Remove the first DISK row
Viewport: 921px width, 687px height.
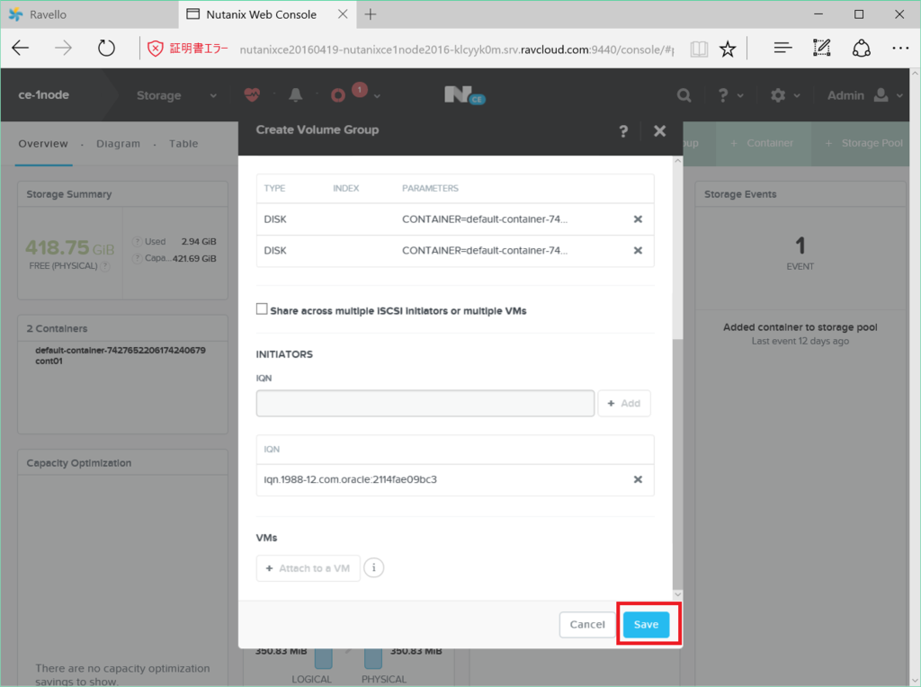coord(638,219)
